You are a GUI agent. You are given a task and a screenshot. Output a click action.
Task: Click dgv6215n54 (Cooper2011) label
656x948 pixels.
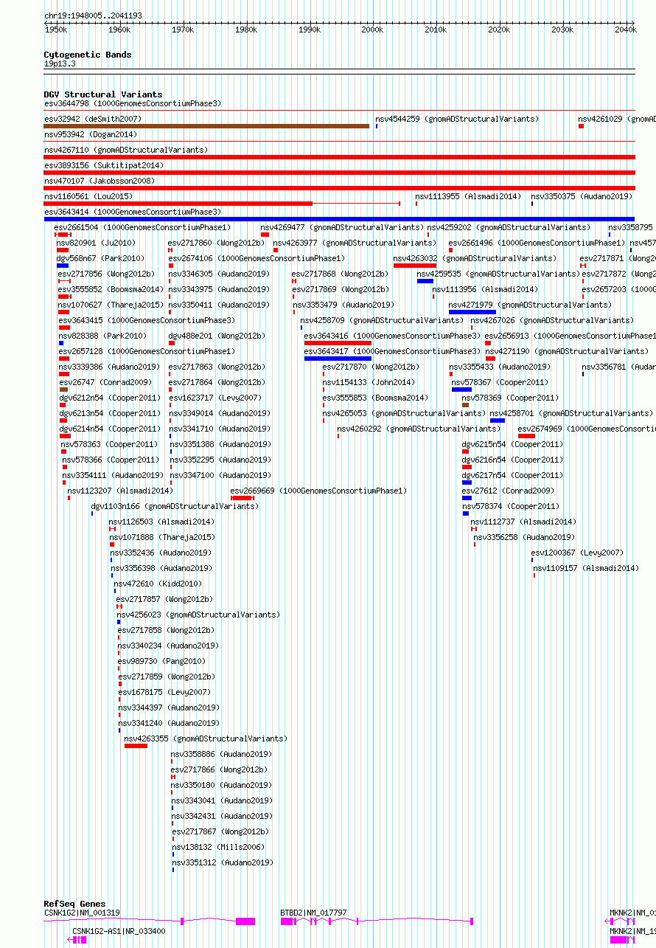click(x=512, y=444)
